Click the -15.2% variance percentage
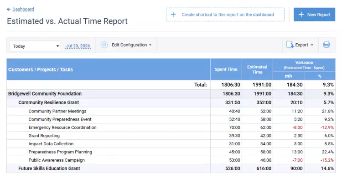342x173 pixels. [x=327, y=160]
